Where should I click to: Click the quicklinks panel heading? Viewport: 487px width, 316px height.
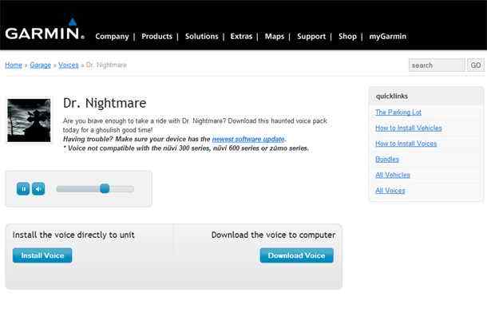coord(392,97)
